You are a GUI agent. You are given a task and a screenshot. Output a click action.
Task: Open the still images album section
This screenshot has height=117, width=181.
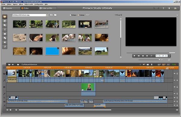point(5,34)
